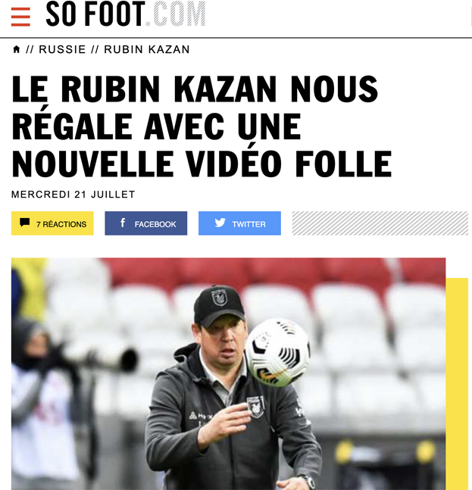Click the football in the photo

pos(277,352)
